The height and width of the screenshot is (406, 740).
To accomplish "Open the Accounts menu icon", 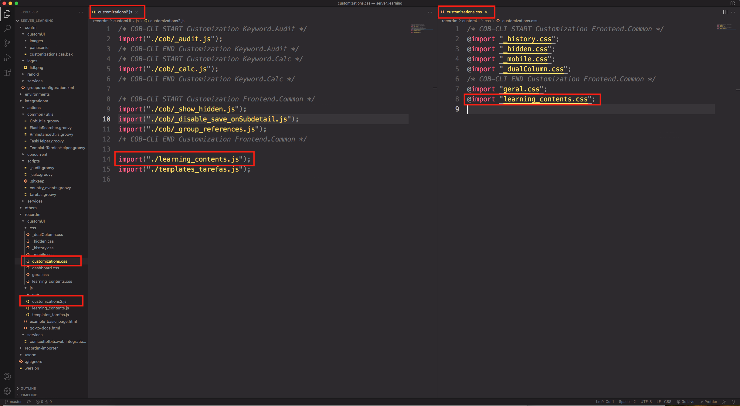I will click(7, 377).
